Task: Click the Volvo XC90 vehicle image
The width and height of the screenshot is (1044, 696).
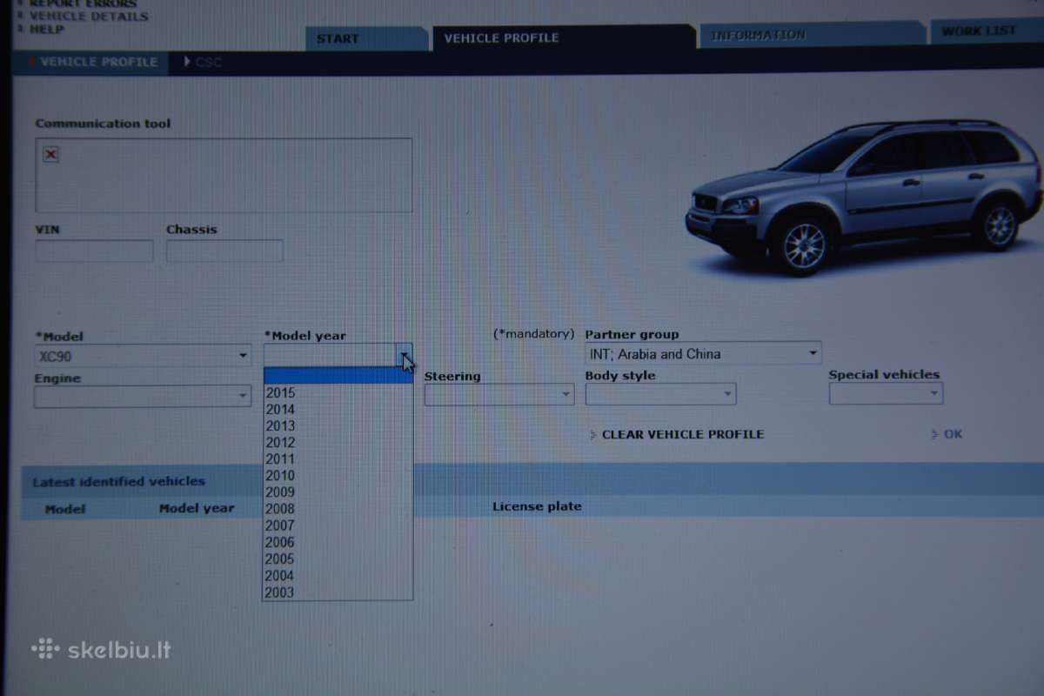Action: click(864, 197)
